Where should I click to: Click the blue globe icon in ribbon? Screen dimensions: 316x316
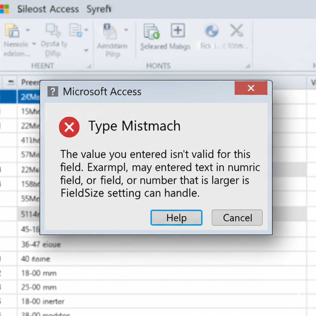[x=212, y=31]
